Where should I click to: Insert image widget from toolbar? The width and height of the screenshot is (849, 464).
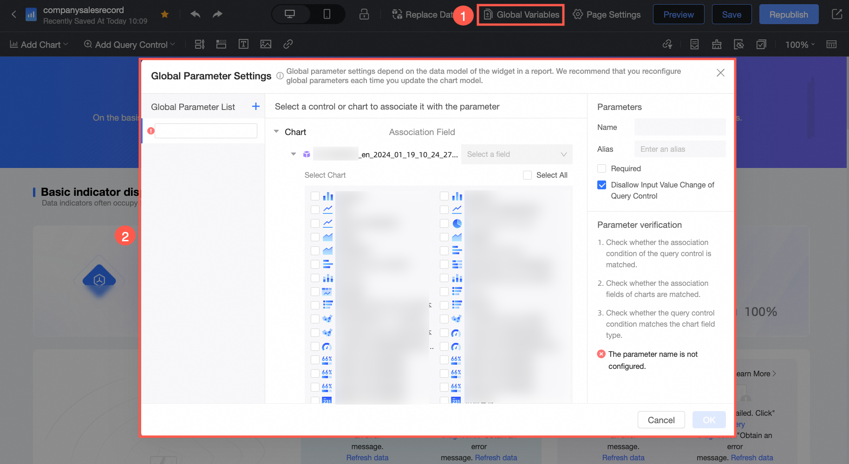[266, 44]
